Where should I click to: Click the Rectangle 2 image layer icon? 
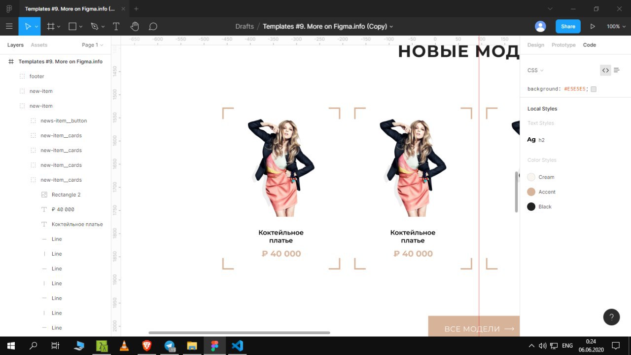click(x=44, y=195)
